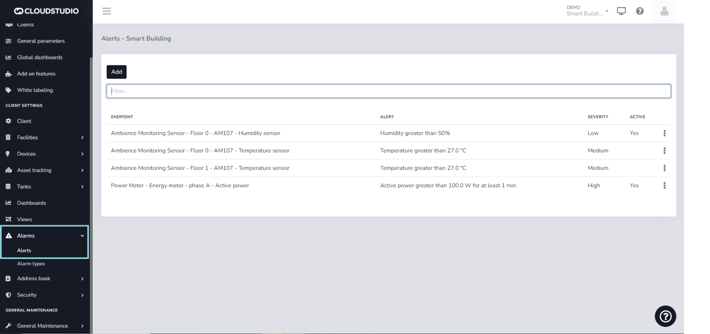
Task: Go to Global dashboards
Action: pos(40,58)
